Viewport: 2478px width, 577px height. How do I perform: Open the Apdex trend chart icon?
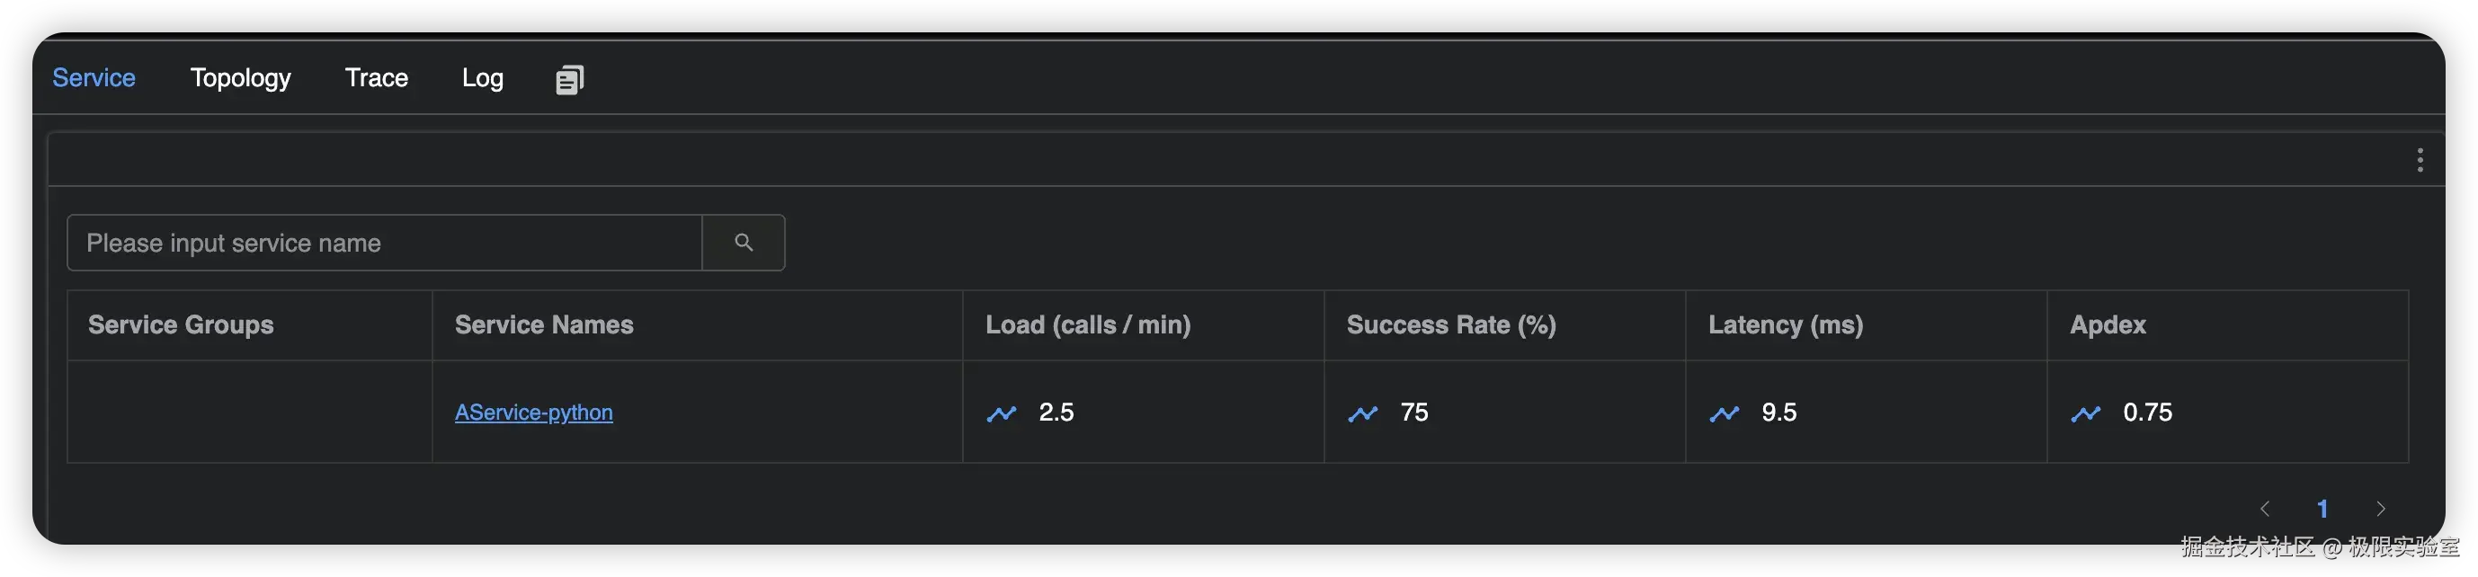[2085, 413]
